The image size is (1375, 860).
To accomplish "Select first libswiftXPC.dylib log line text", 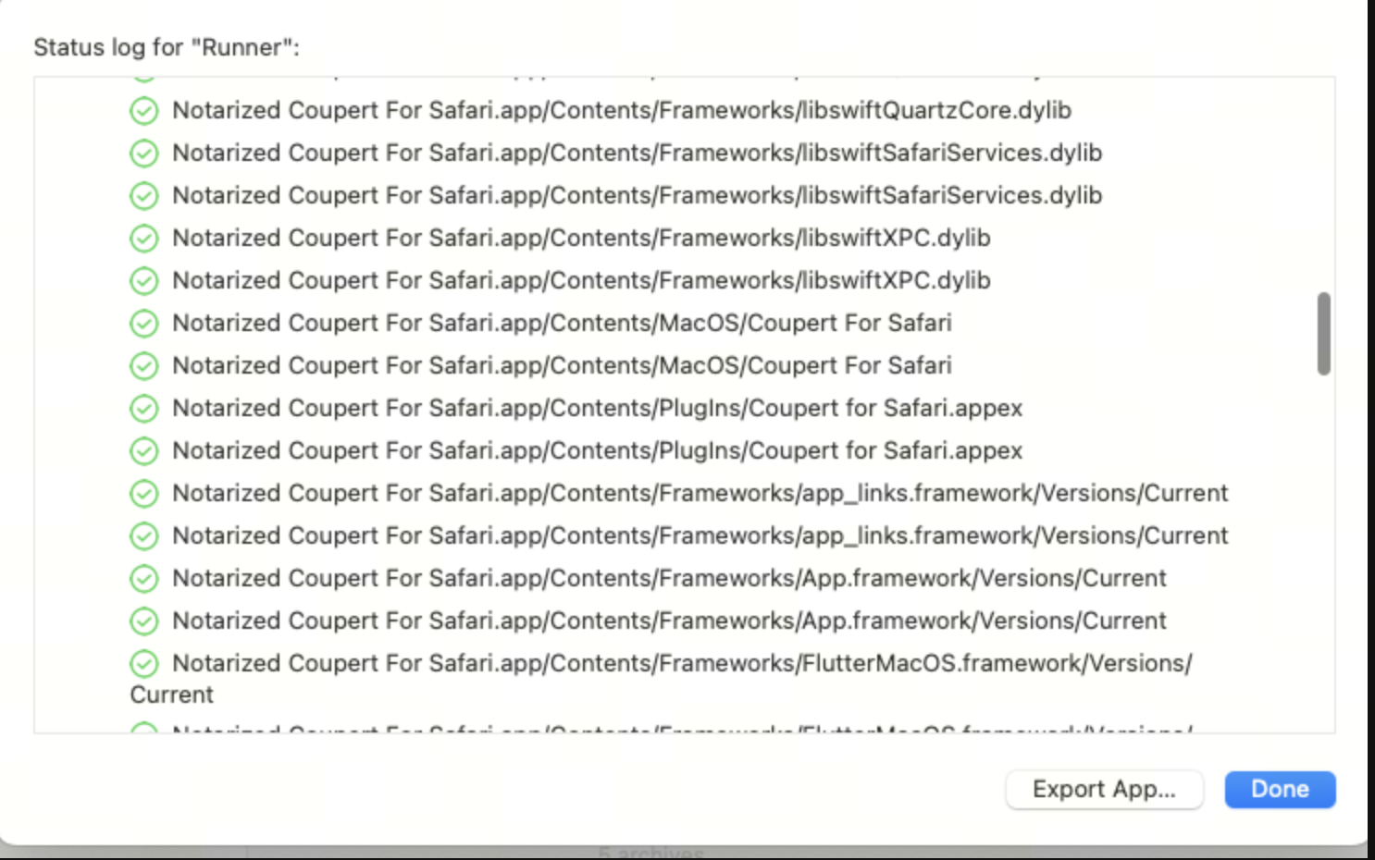I will (581, 238).
